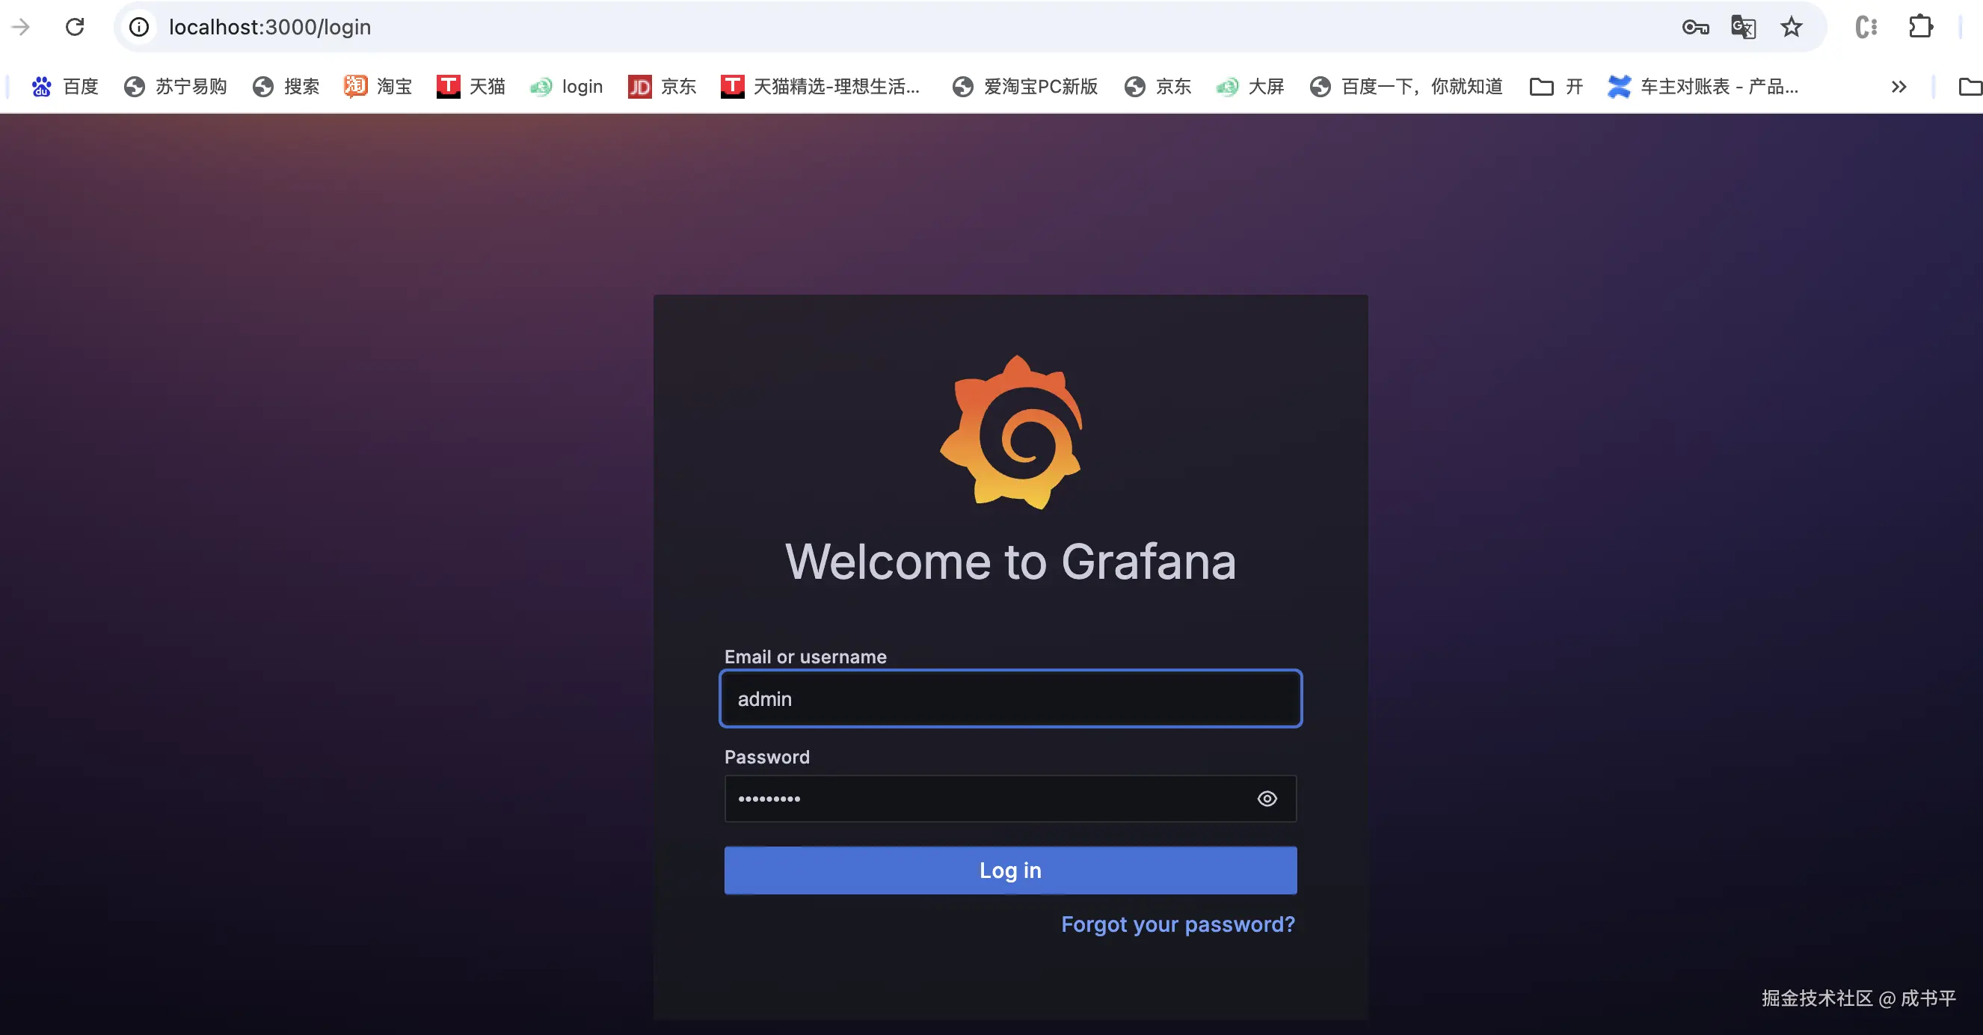Bookmark this page with star icon
Screen dimensions: 1983x1035
click(x=1792, y=27)
